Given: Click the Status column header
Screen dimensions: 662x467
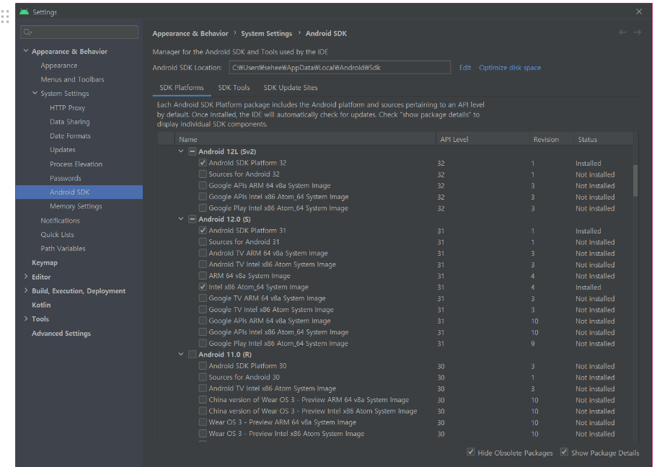Looking at the screenshot, I should coord(604,139).
